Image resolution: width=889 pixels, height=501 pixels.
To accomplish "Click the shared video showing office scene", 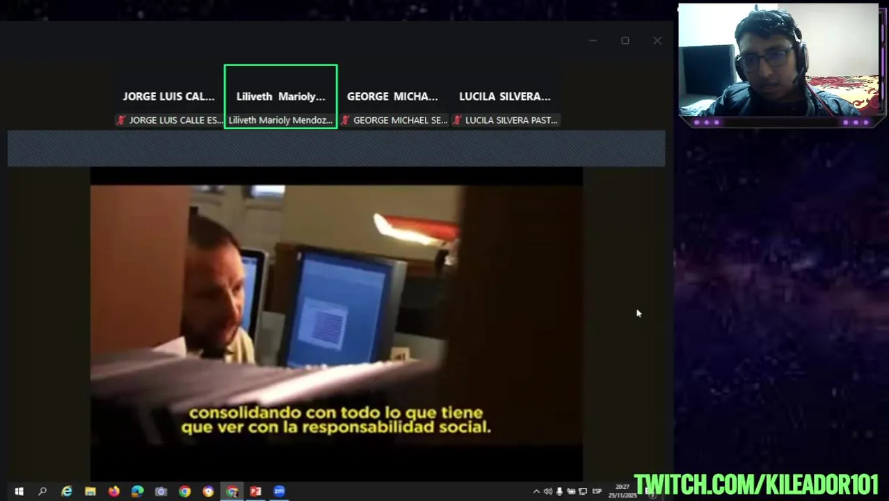I will click(337, 315).
